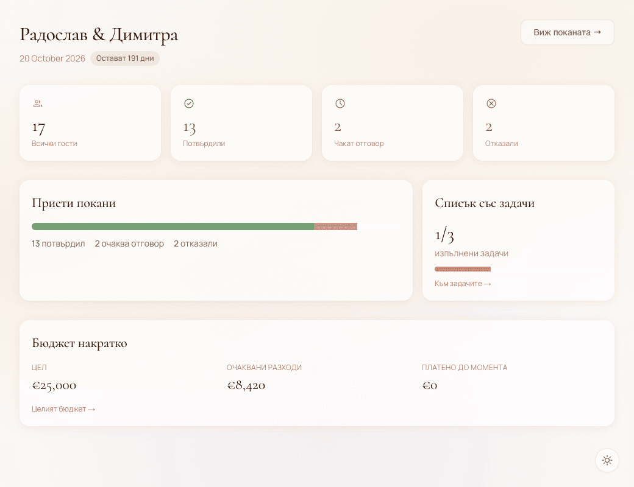Click the Приети покани heading
634x487 pixels.
coord(74,203)
